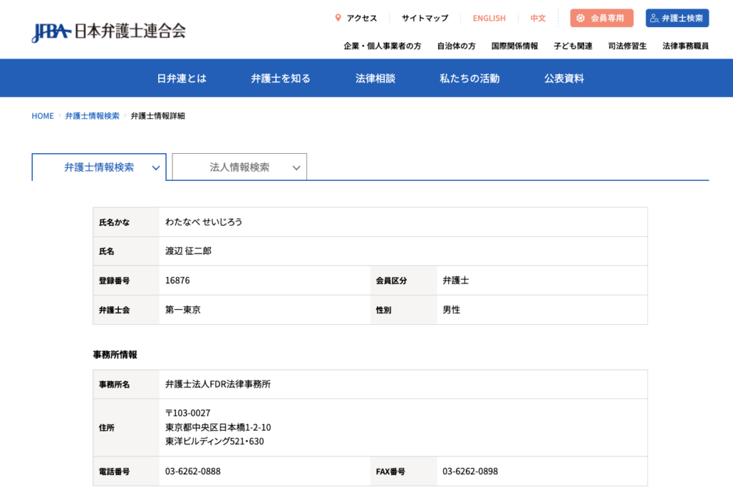
Task: Open the 会員専用 members page
Action: 601,18
